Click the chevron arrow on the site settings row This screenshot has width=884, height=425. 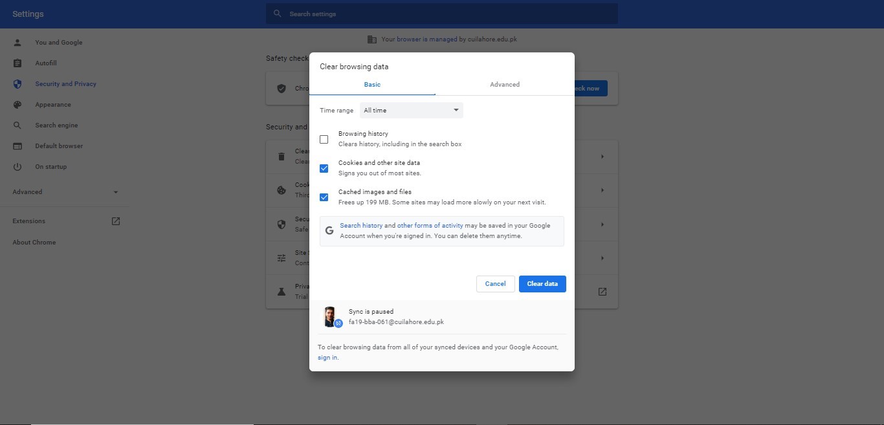click(602, 258)
